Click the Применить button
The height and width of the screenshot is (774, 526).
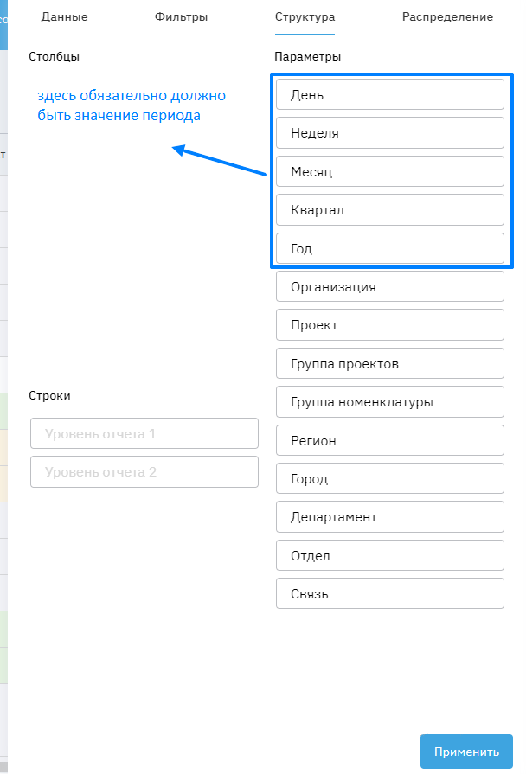(x=466, y=752)
